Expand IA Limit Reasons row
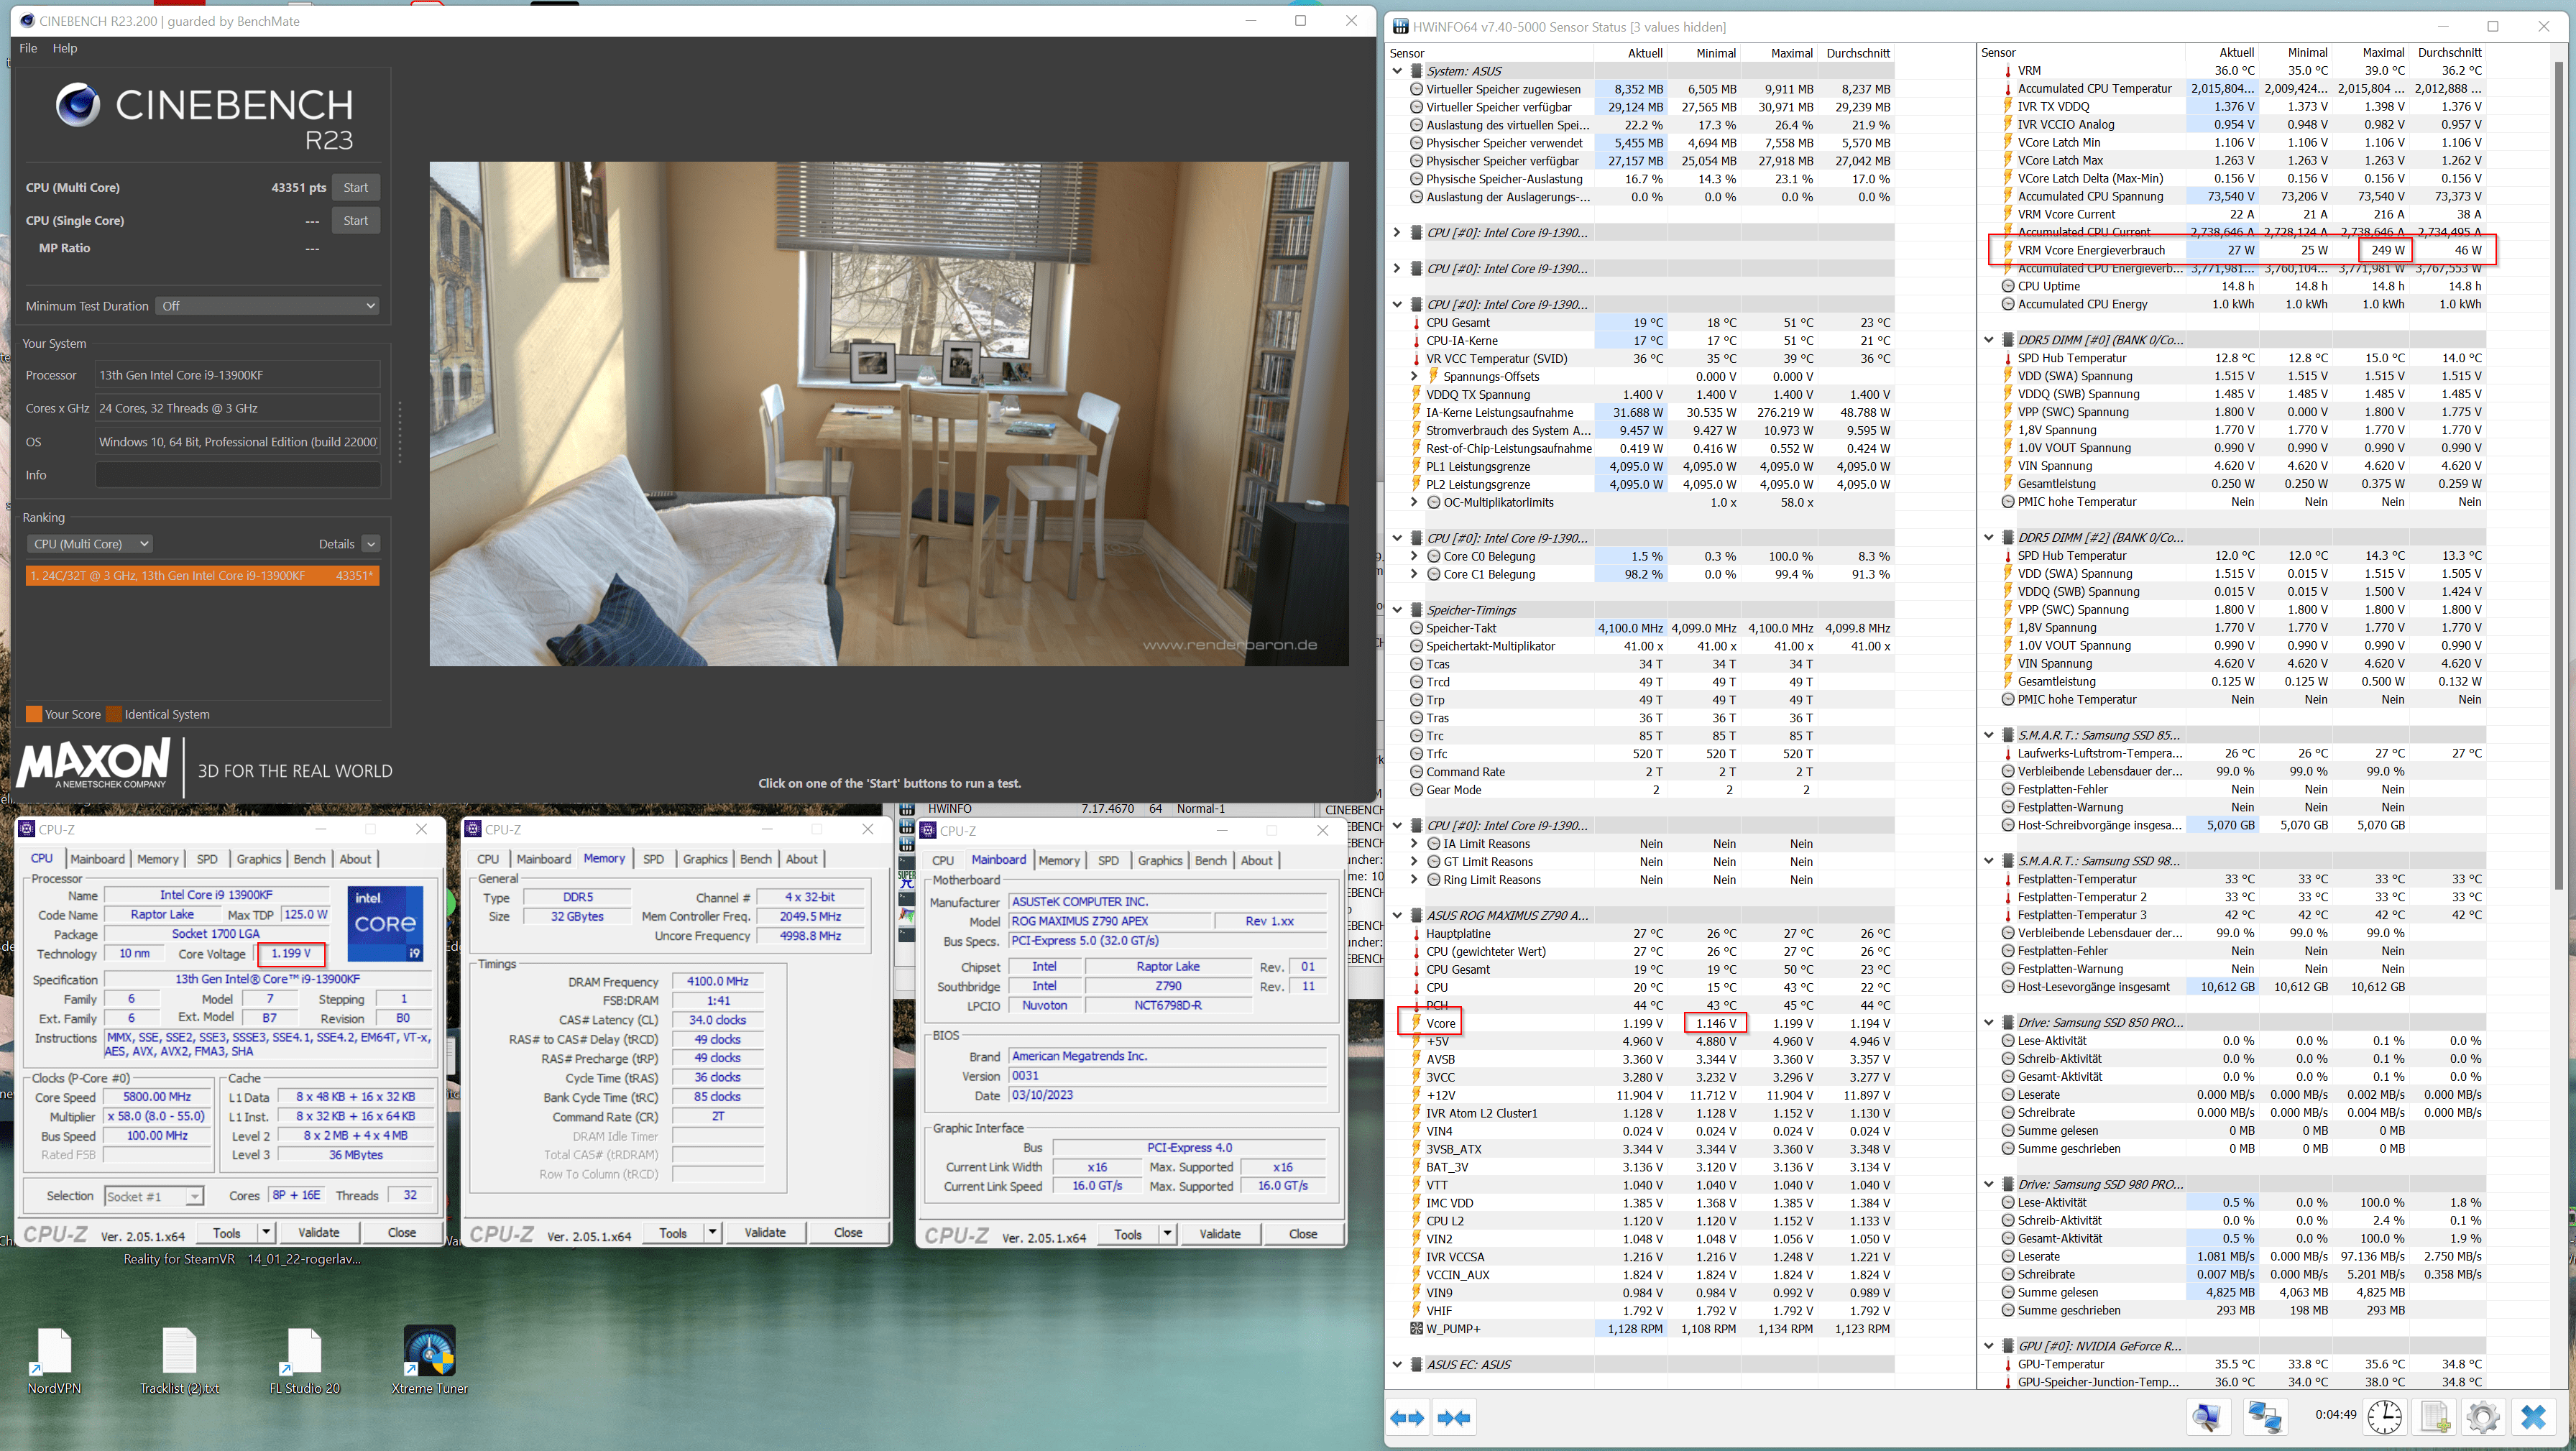This screenshot has width=2576, height=1451. tap(1414, 844)
